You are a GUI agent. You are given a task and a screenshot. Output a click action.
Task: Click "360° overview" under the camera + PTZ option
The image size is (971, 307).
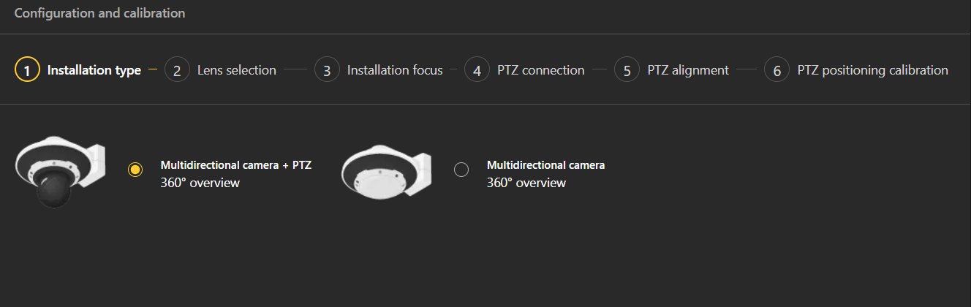[200, 183]
